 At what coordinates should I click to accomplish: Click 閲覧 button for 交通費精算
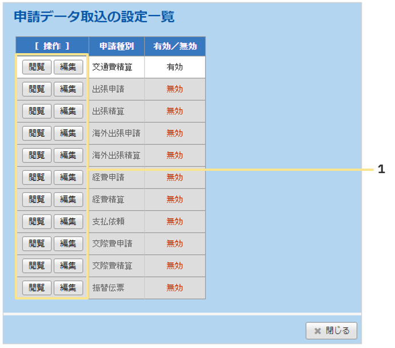[37, 67]
